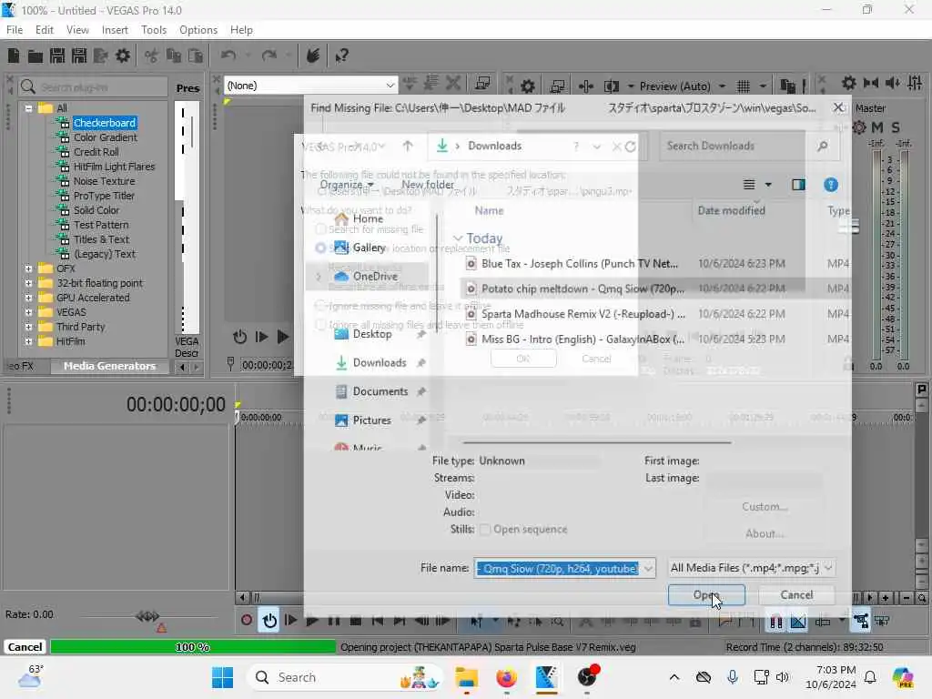
Task: Expand the OneDrive navigation item
Action: pos(319,277)
